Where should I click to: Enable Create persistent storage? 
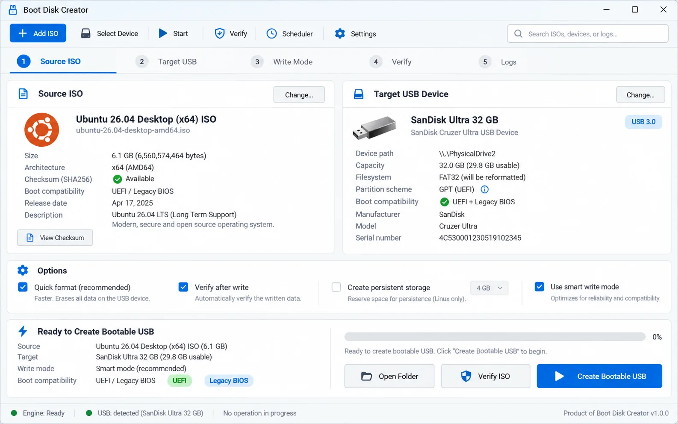coord(336,287)
